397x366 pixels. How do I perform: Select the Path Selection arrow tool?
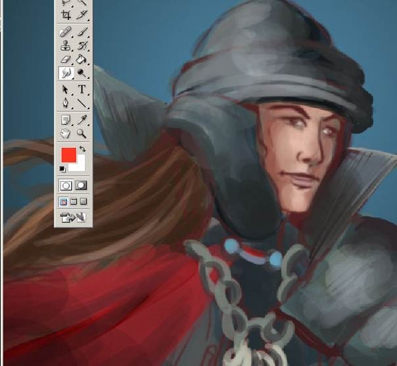coord(66,89)
